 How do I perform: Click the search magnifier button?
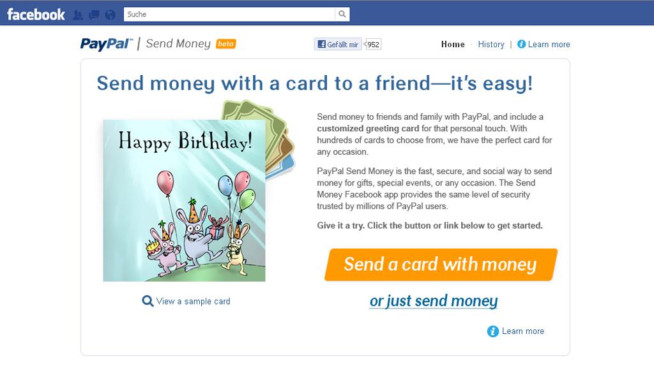click(x=343, y=14)
